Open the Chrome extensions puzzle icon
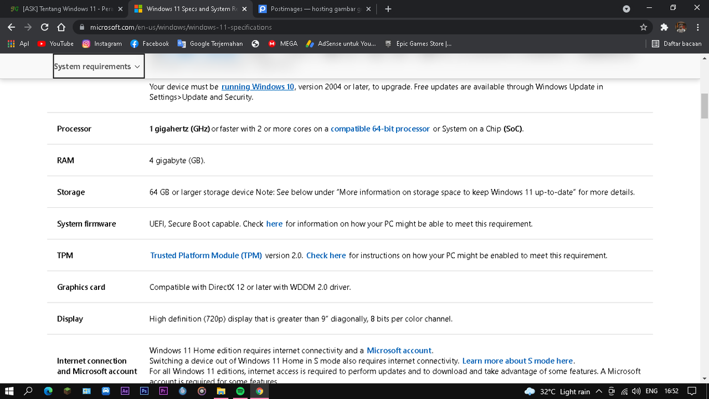Image resolution: width=709 pixels, height=399 pixels. pyautogui.click(x=664, y=27)
